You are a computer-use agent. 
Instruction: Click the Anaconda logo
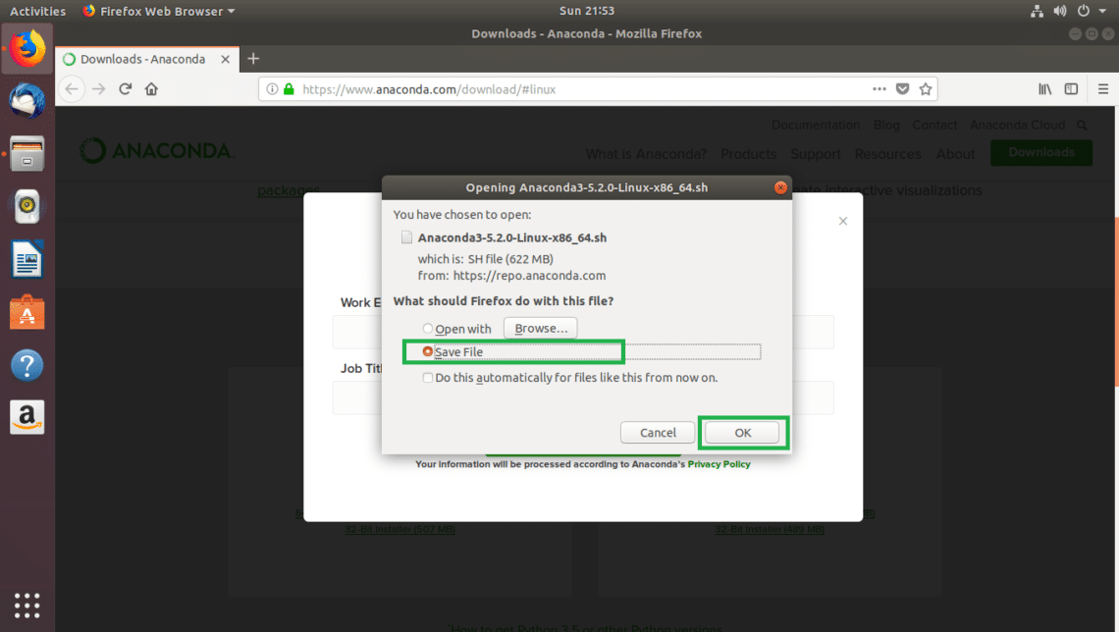(156, 150)
